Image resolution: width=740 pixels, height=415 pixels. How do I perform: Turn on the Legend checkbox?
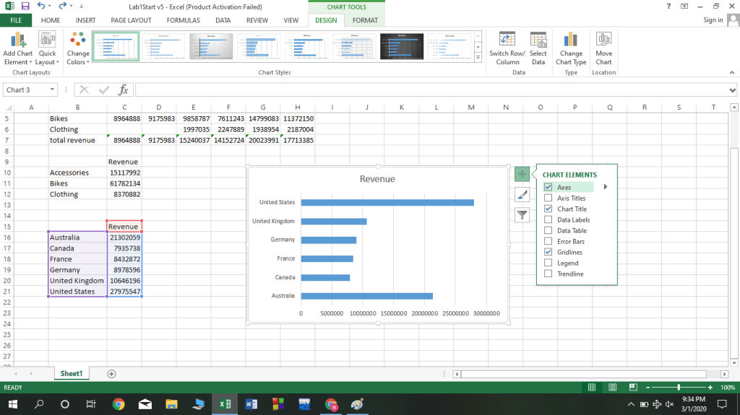(x=548, y=263)
